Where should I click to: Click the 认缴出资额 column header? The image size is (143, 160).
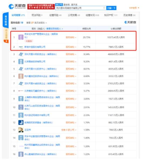tap(116, 29)
